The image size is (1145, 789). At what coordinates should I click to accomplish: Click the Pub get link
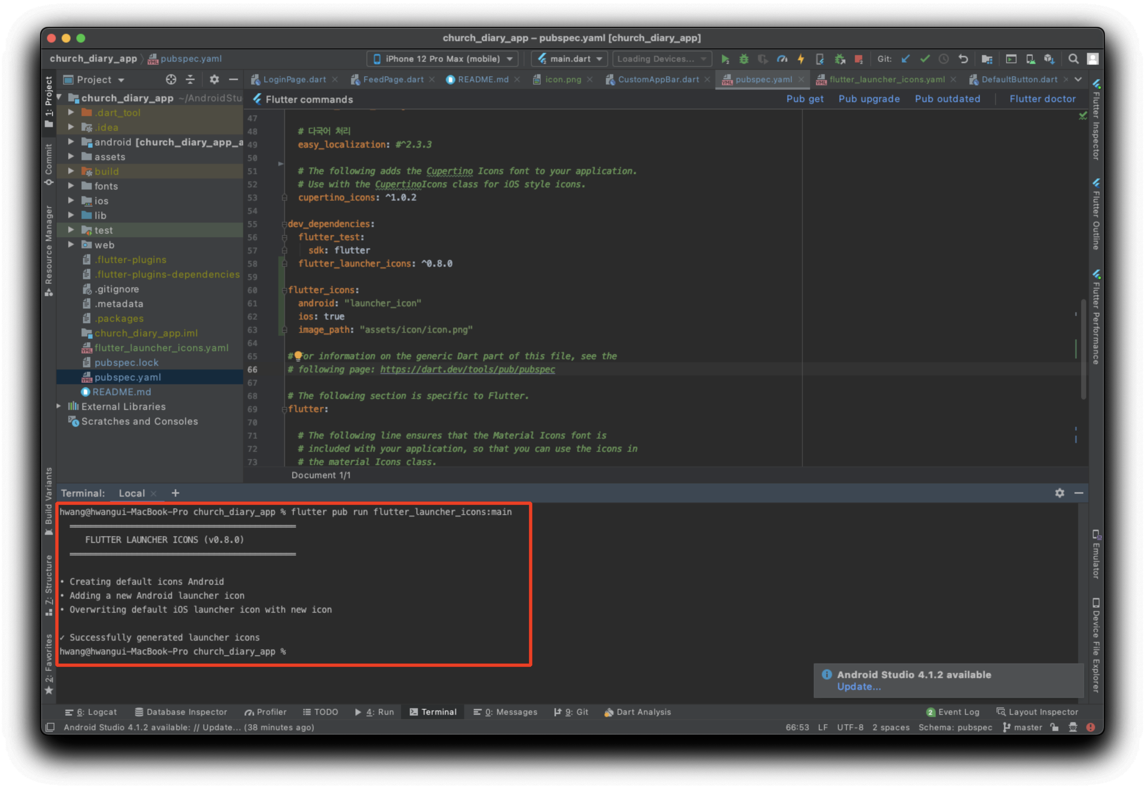tap(805, 100)
